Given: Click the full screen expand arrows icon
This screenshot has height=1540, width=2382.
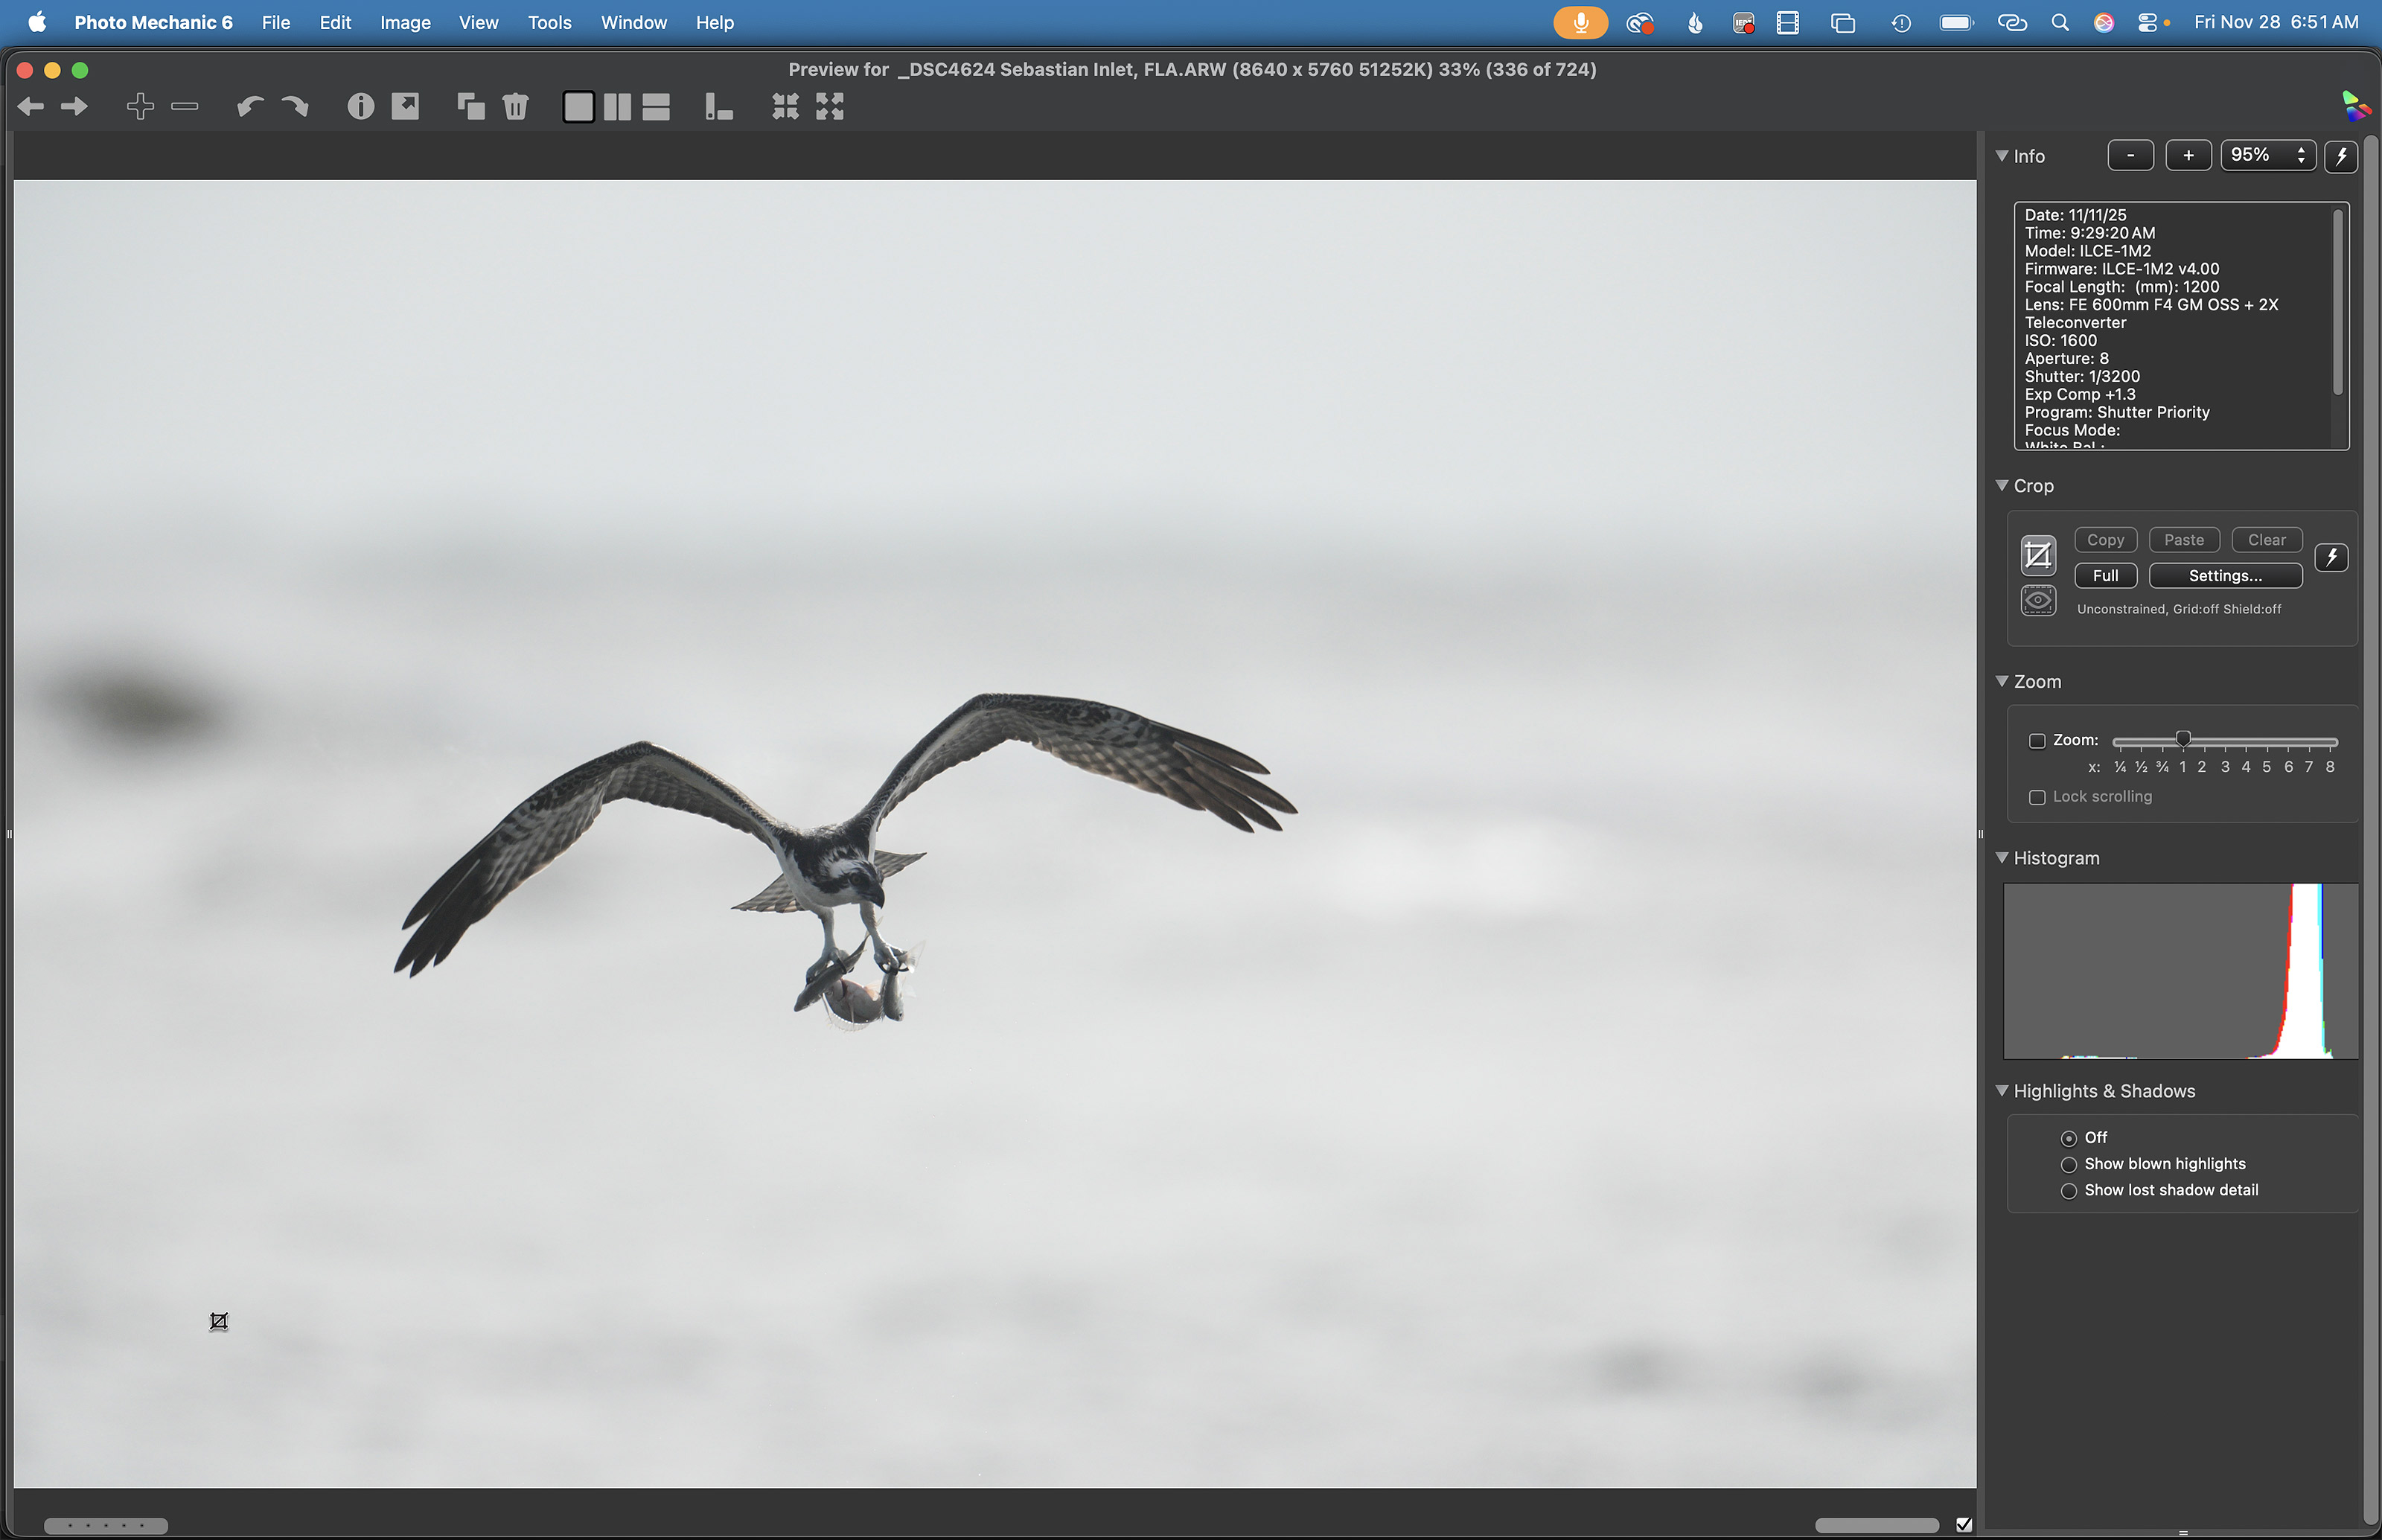Looking at the screenshot, I should coord(830,106).
